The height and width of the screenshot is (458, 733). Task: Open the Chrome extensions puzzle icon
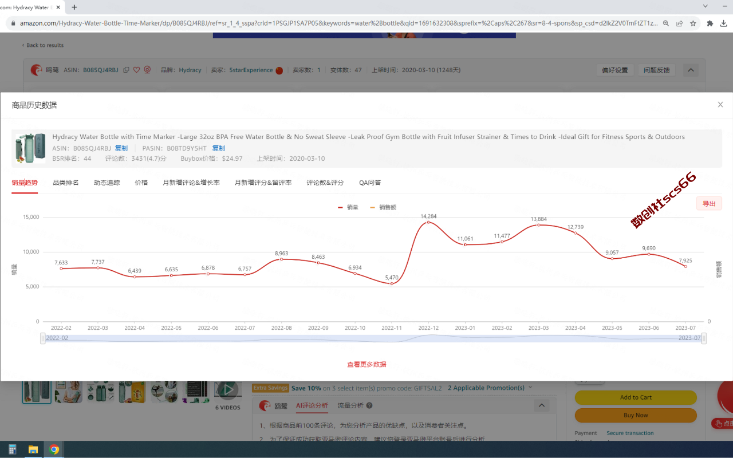[x=710, y=23]
